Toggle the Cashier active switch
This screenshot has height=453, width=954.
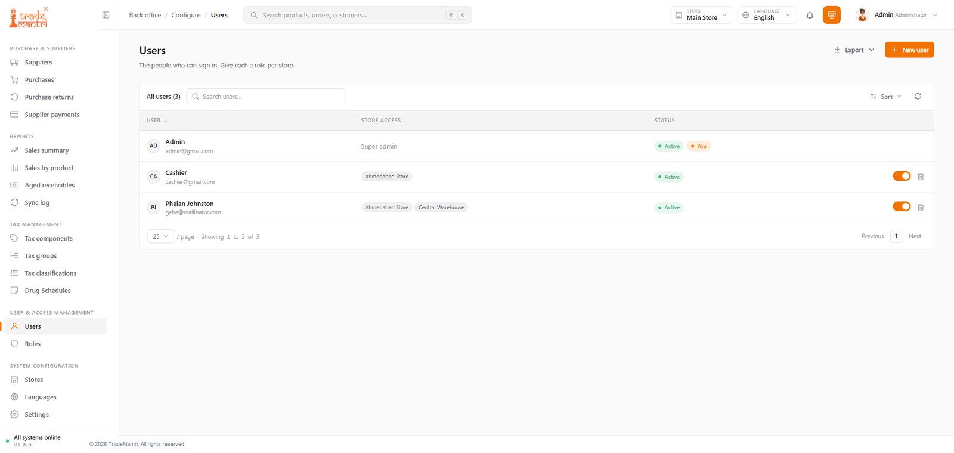tap(902, 176)
